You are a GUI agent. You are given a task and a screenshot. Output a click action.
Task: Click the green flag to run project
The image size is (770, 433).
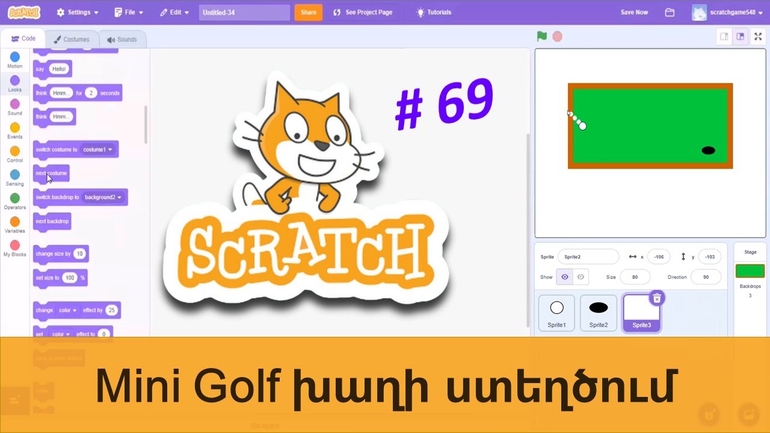(541, 36)
